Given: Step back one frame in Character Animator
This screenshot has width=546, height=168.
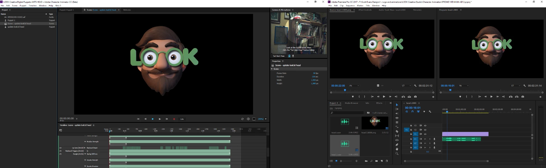Looking at the screenshot, I should click(145, 119).
